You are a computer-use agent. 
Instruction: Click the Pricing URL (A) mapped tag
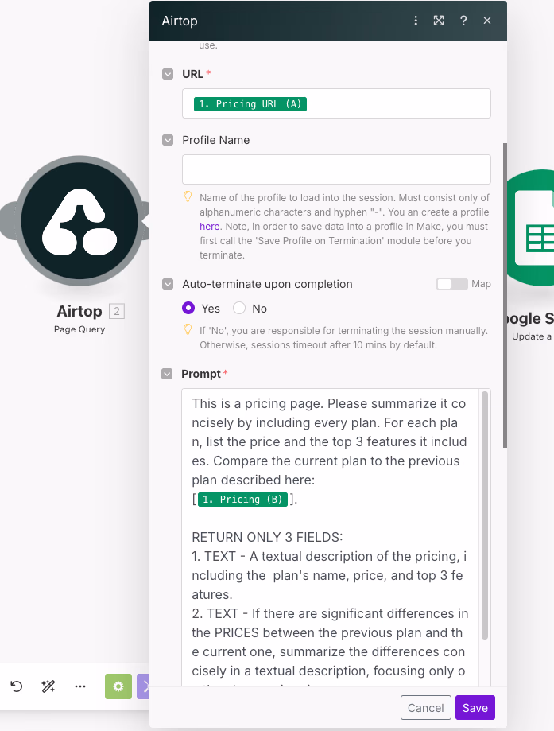[x=250, y=104]
